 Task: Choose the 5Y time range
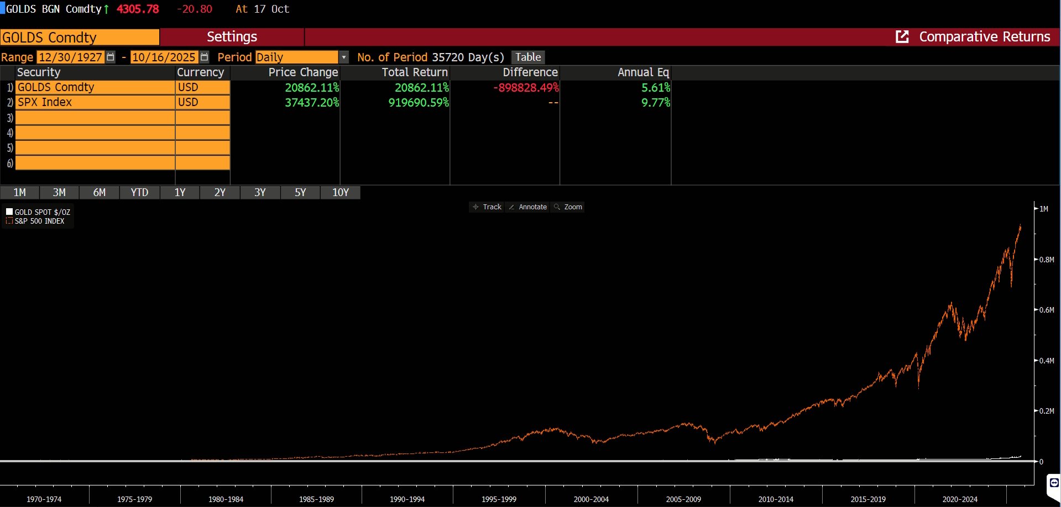(300, 192)
